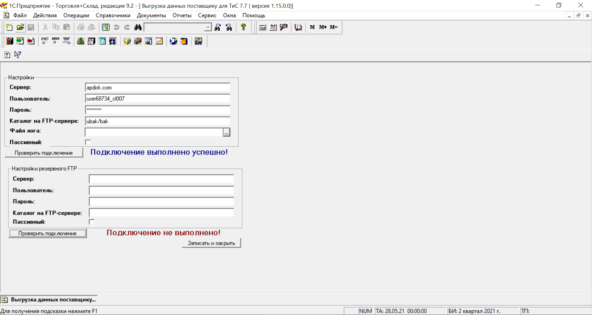Open the Окна menu
Image resolution: width=592 pixels, height=315 pixels.
coord(229,15)
